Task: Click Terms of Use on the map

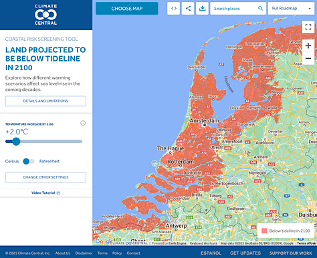Action: tap(306, 243)
